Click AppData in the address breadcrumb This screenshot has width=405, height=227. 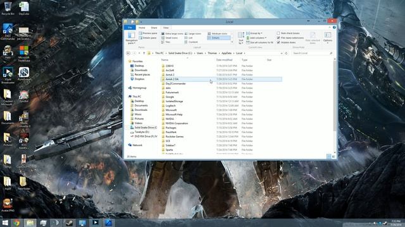[x=227, y=53]
